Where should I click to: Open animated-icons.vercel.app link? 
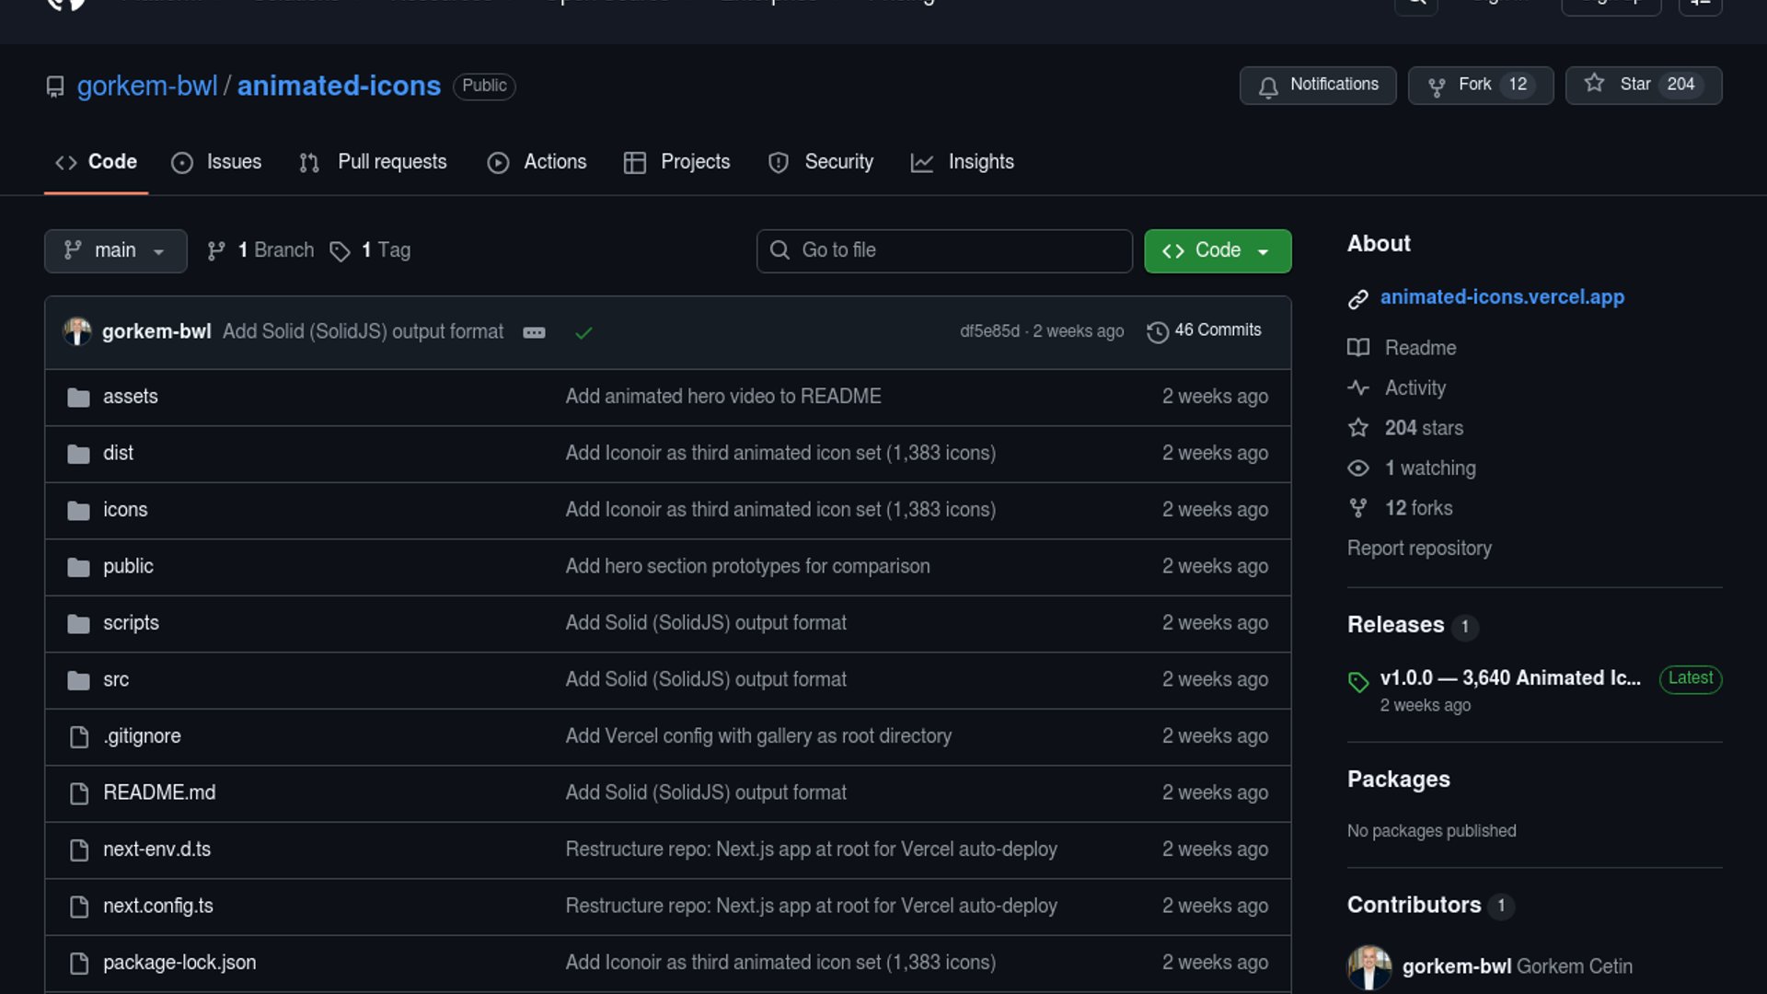click(x=1502, y=297)
